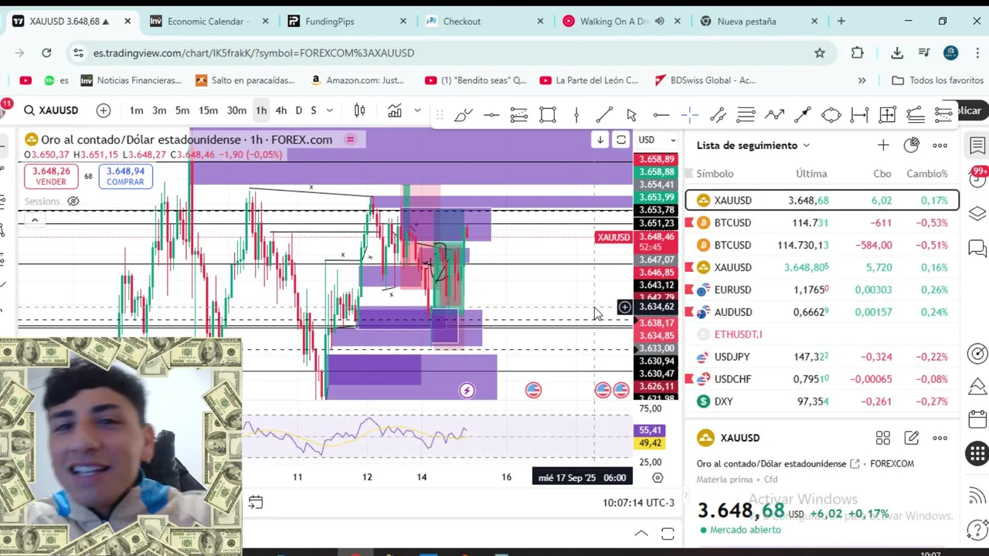989x556 pixels.
Task: Select the AUDUSD watchlist row
Action: coord(822,312)
